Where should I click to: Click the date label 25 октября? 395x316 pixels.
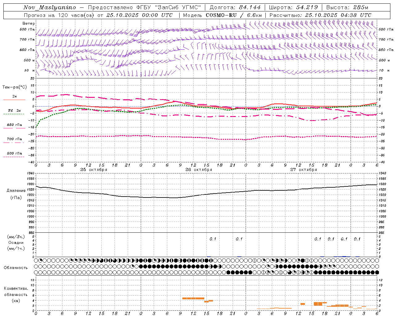(94, 170)
